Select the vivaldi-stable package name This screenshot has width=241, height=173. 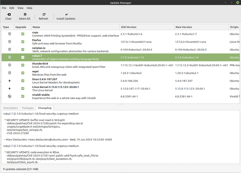pyautogui.click(x=41, y=95)
